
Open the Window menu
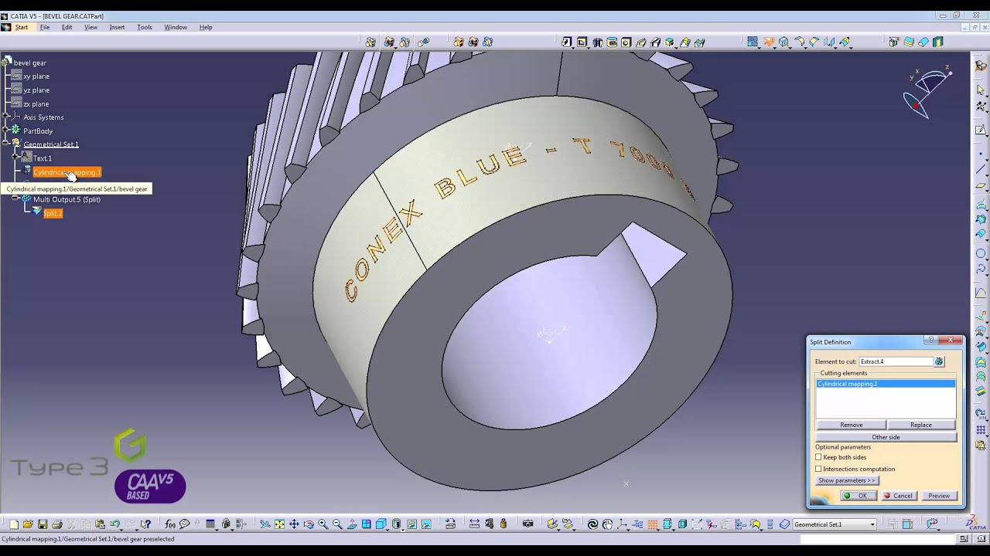click(176, 27)
